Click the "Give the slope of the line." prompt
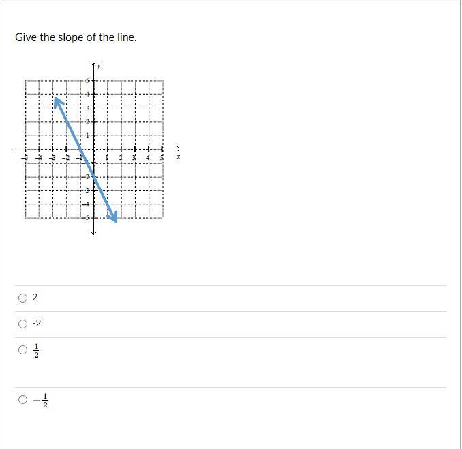 click(76, 37)
